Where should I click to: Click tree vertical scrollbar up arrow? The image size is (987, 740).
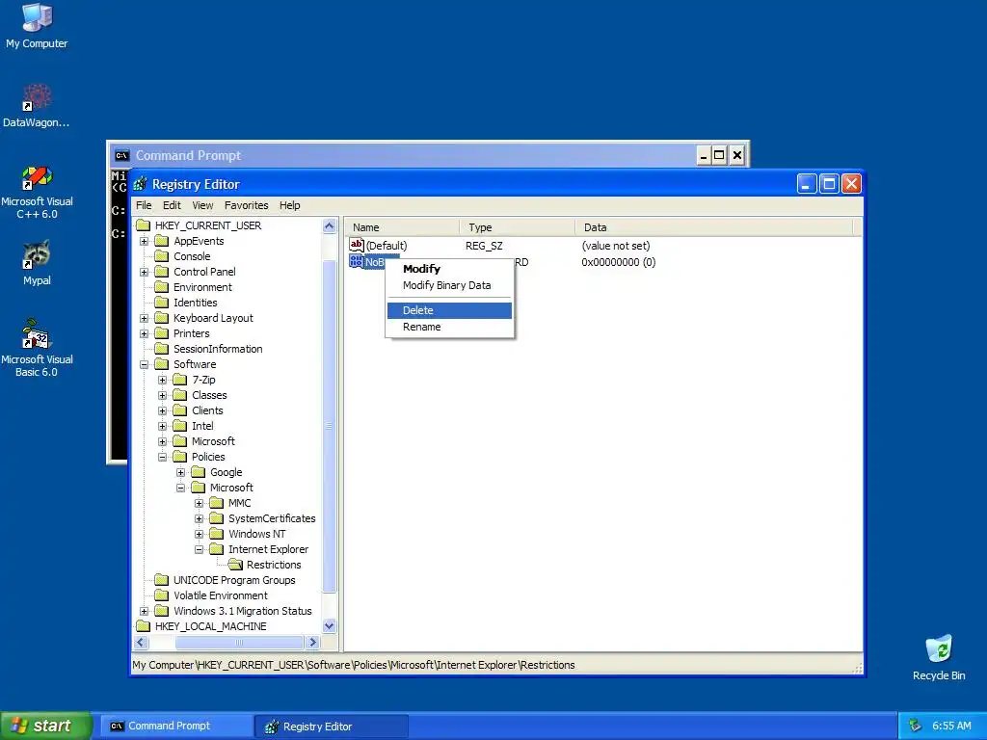330,225
